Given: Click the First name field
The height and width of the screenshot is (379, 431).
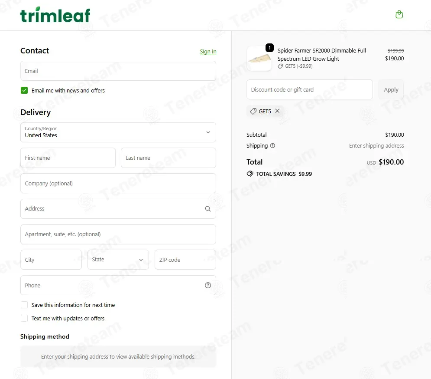Looking at the screenshot, I should (x=68, y=158).
